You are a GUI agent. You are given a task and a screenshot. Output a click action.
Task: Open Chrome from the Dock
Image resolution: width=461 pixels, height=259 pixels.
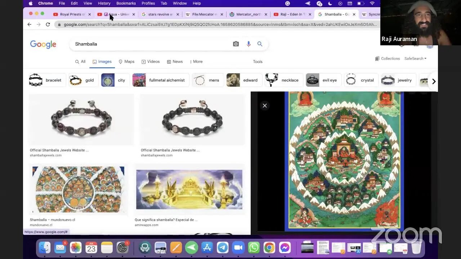269,247
